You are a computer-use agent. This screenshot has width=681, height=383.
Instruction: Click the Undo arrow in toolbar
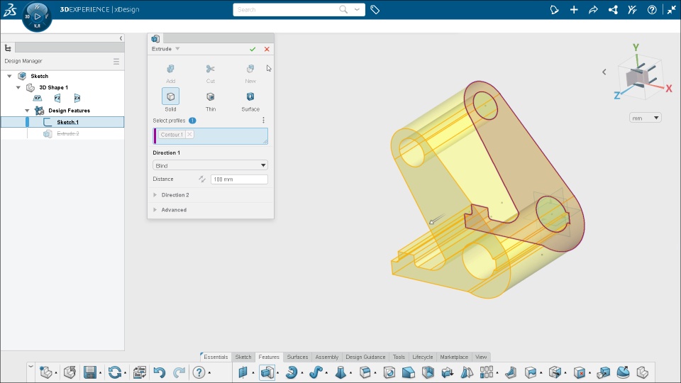point(160,372)
